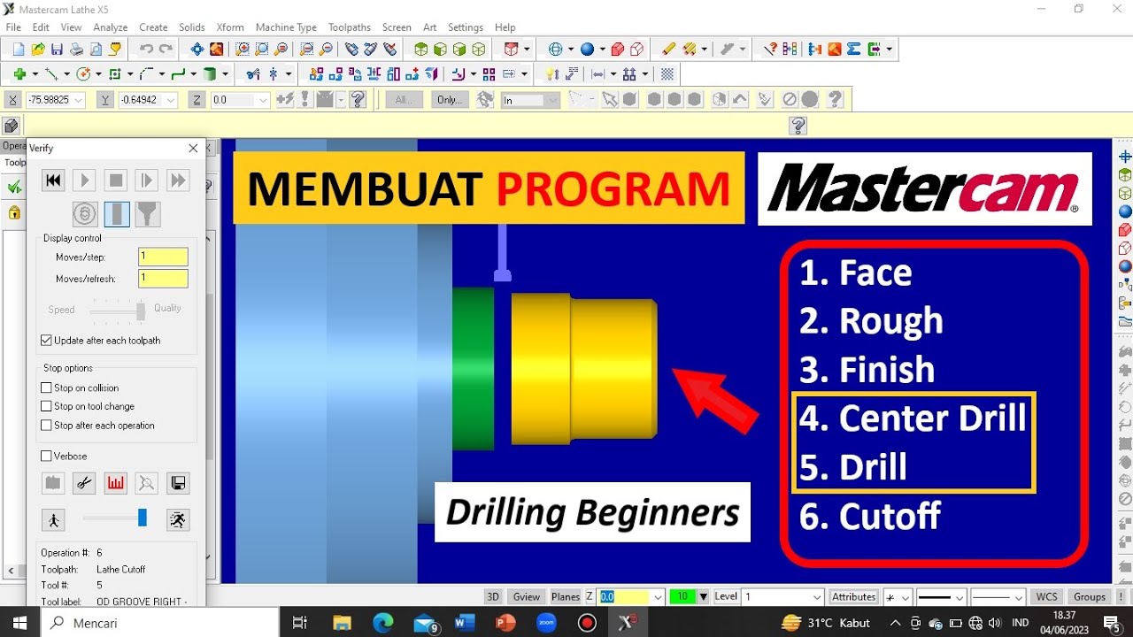Open the Xform menu
Image resolution: width=1133 pixels, height=637 pixels.
coord(229,27)
